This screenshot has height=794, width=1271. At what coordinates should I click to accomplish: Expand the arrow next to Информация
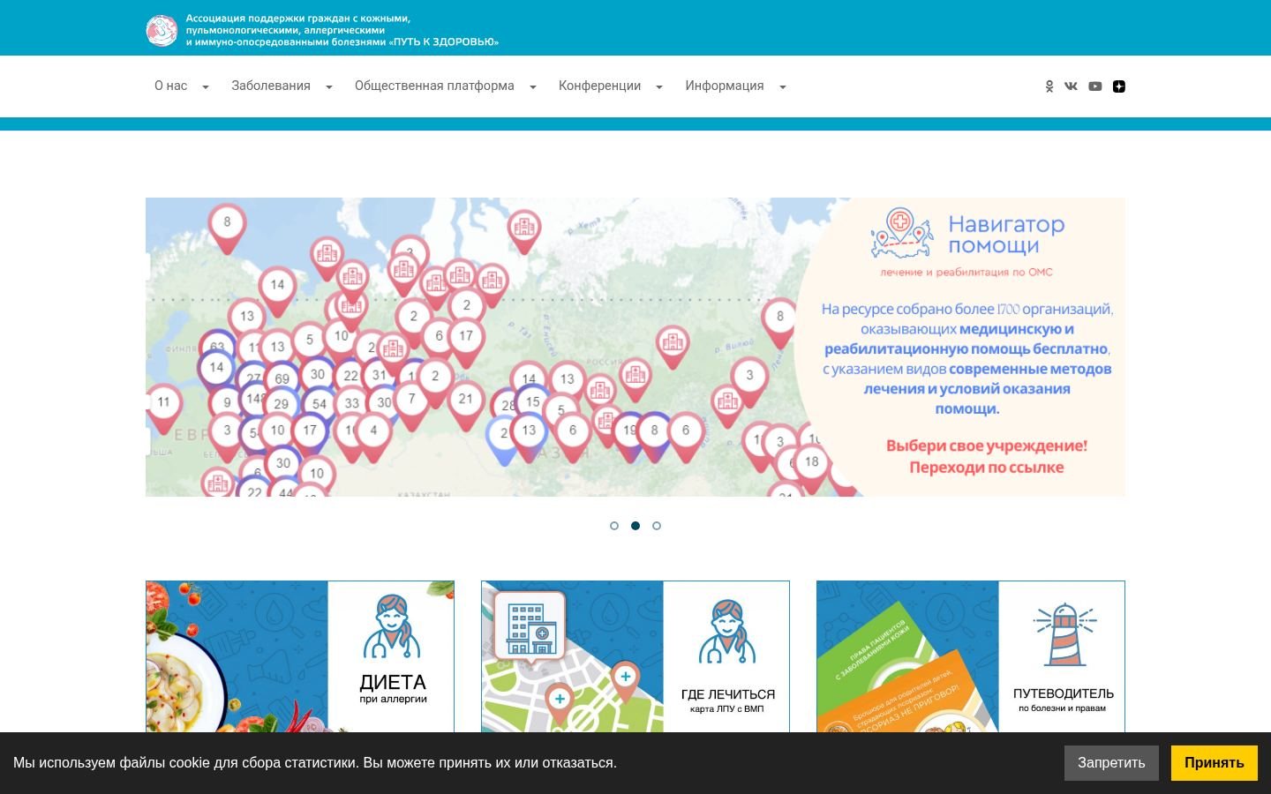click(x=783, y=86)
